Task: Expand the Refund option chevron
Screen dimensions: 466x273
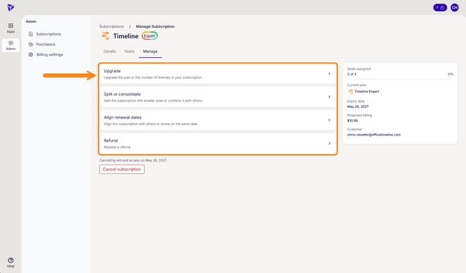Action: (x=329, y=143)
